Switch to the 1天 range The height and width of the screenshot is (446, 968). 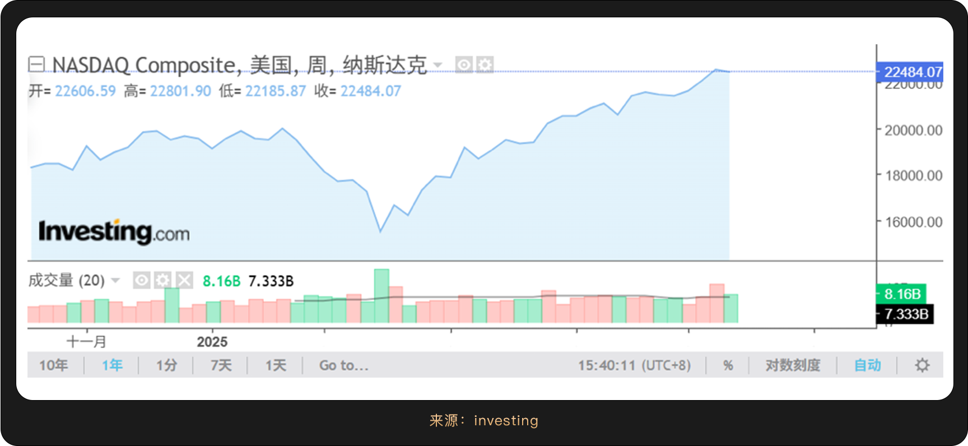[x=276, y=365]
